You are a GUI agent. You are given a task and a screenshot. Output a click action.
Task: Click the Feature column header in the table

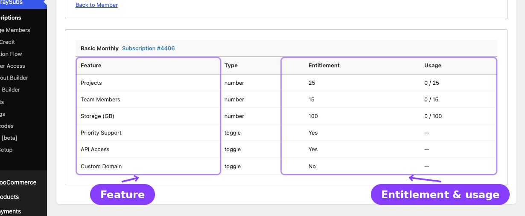[91, 65]
